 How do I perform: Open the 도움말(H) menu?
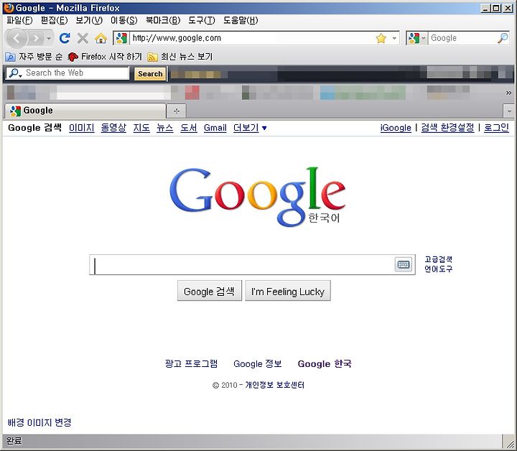(x=241, y=20)
